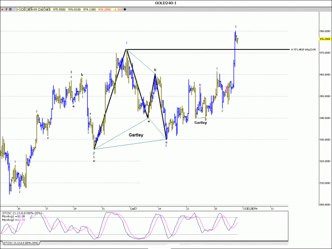Click the 950.0000 price axis label
Viewport: 332px width, 249px height.
[325, 96]
